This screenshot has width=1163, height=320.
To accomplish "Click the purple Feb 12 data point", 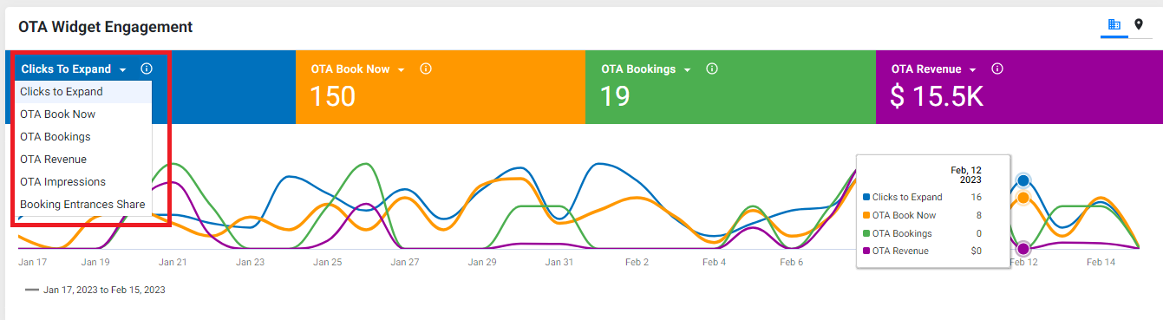I will pyautogui.click(x=1023, y=249).
